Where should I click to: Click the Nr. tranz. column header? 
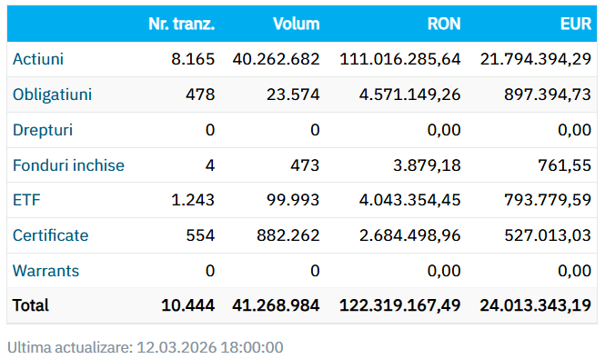(x=181, y=24)
